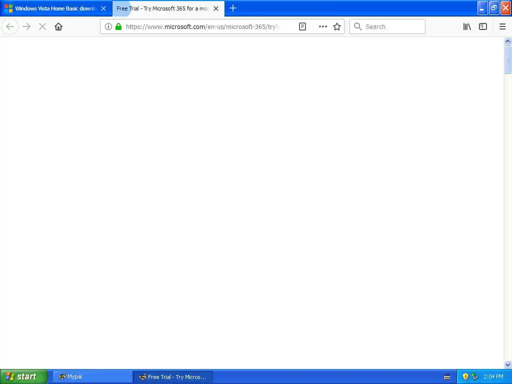Viewport: 512px width, 384px height.
Task: Show site information icon in address bar
Action: tap(108, 26)
